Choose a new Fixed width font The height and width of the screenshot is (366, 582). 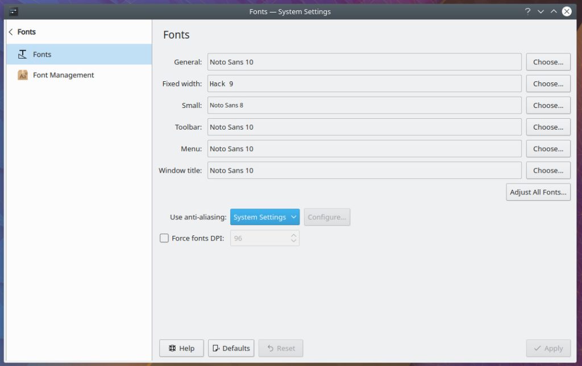(548, 84)
